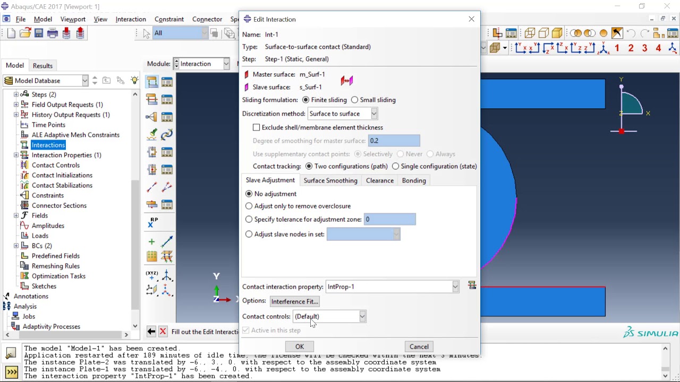The width and height of the screenshot is (680, 382).
Task: Click the back arrow in prompt area
Action: 151,332
